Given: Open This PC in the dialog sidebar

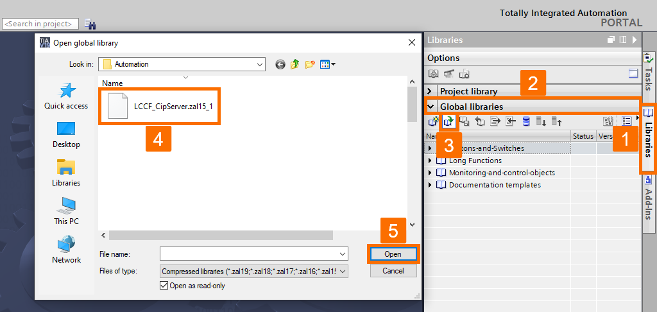Looking at the screenshot, I should tap(66, 211).
